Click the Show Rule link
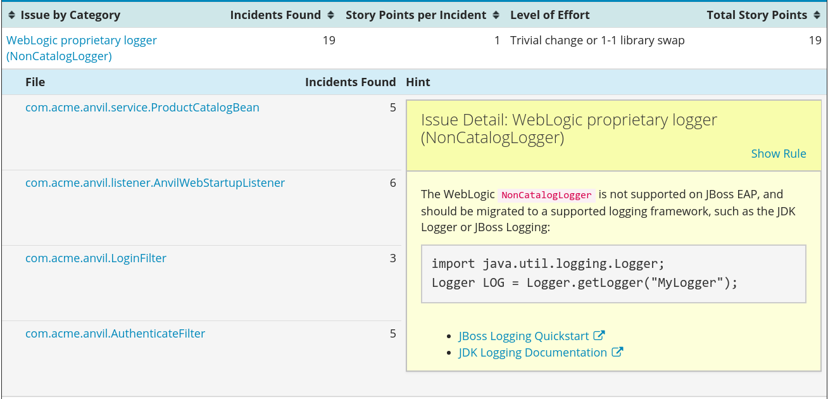Screen dimensions: 828x399 point(779,154)
